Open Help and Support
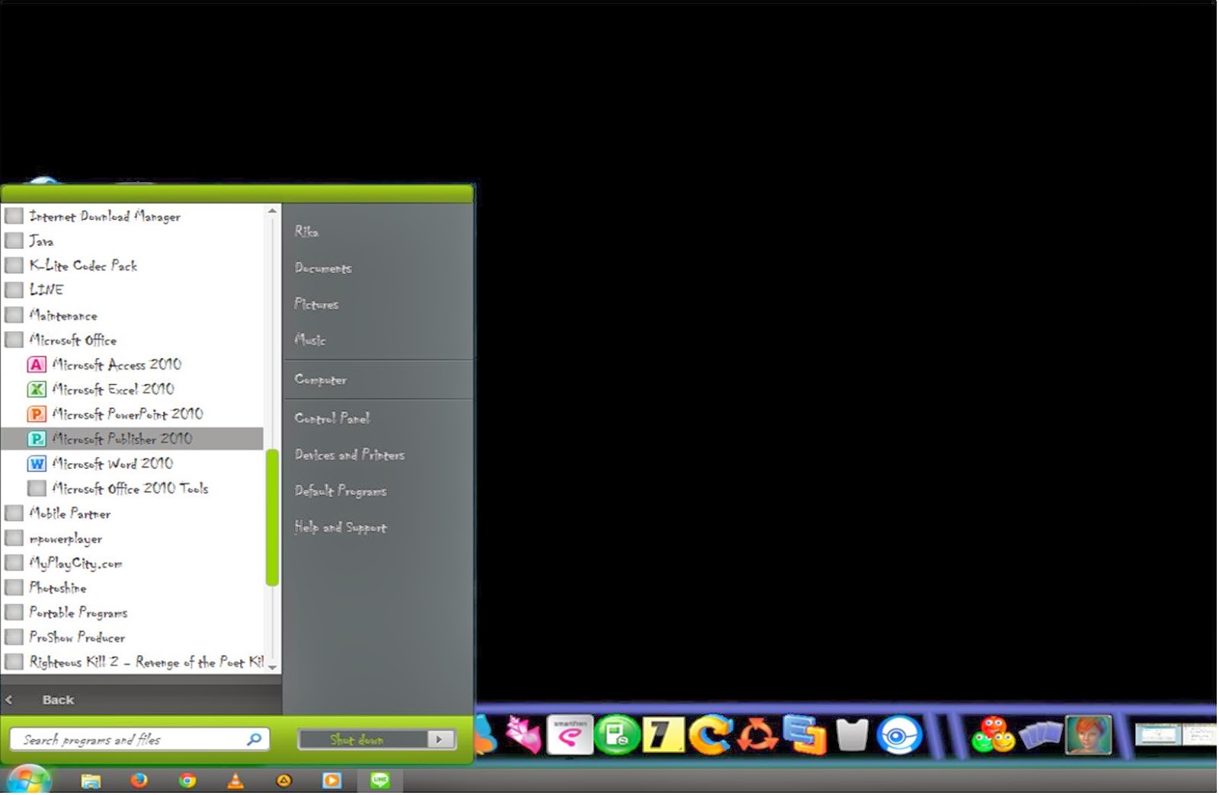This screenshot has height=795, width=1219. [x=341, y=527]
